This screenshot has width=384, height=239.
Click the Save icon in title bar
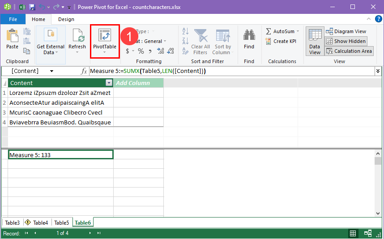point(32,7)
